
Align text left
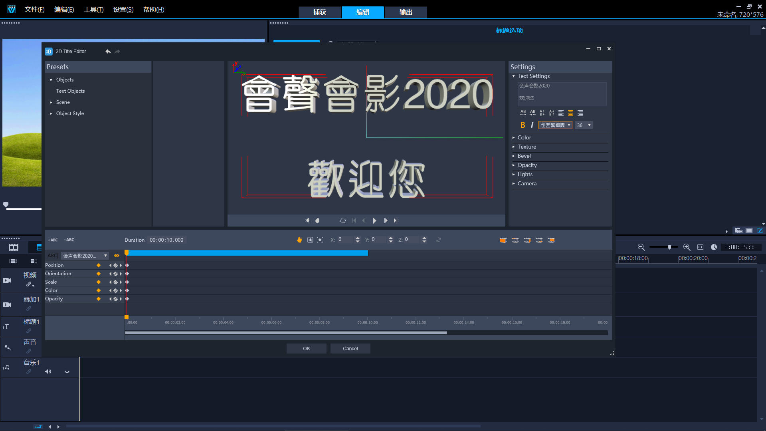click(561, 113)
